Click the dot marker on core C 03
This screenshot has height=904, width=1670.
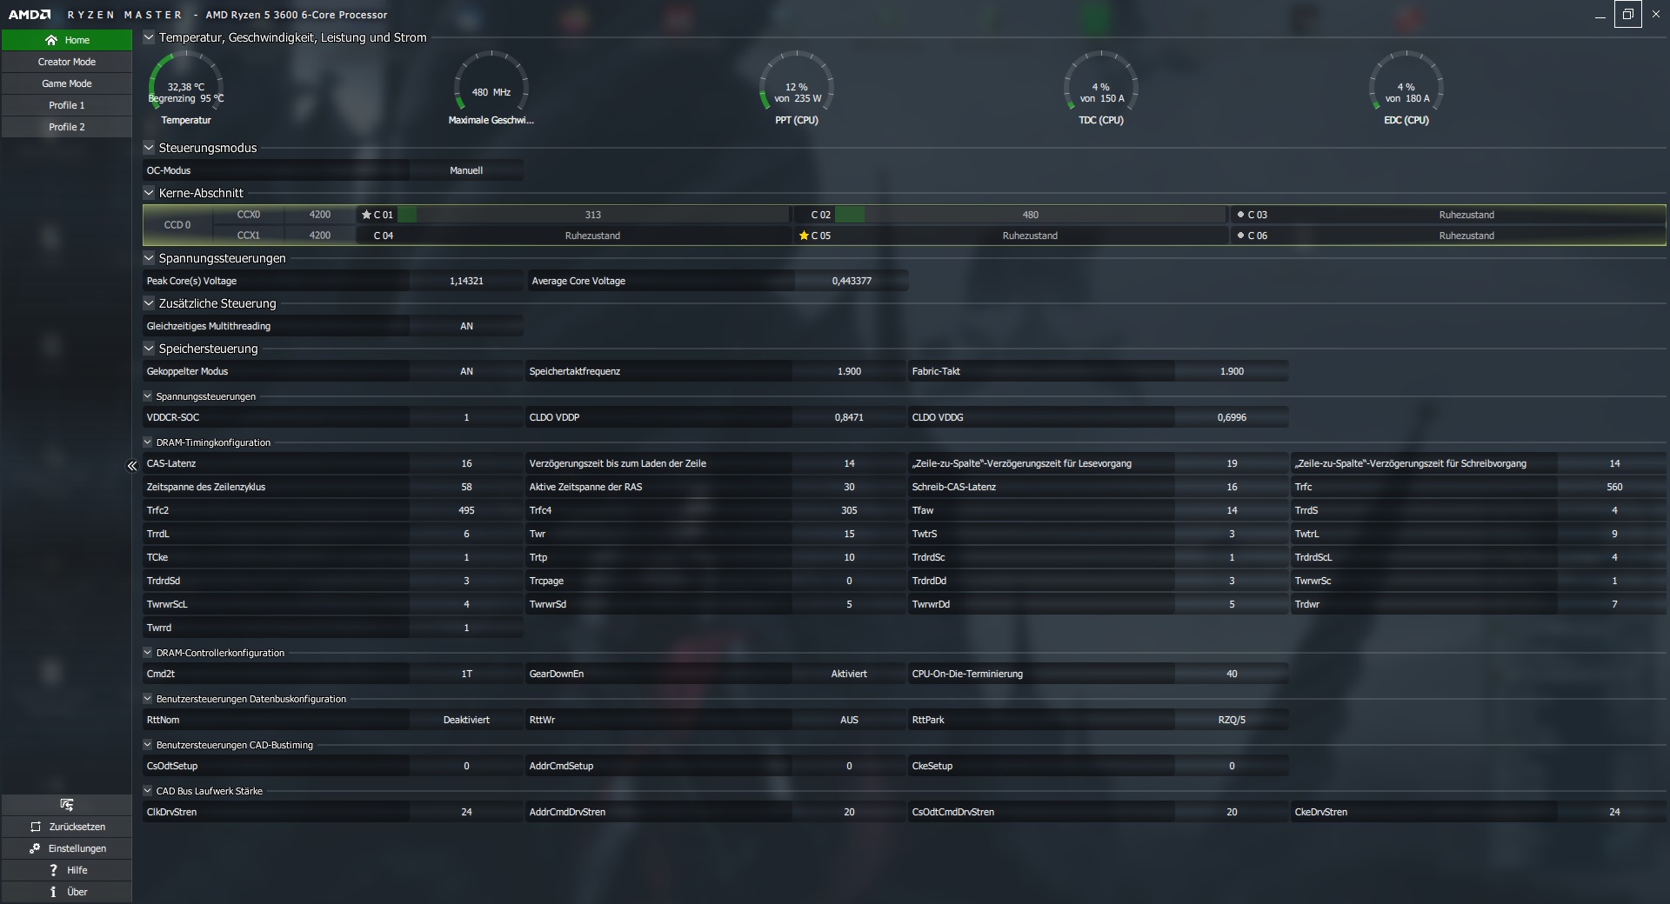[x=1240, y=214]
